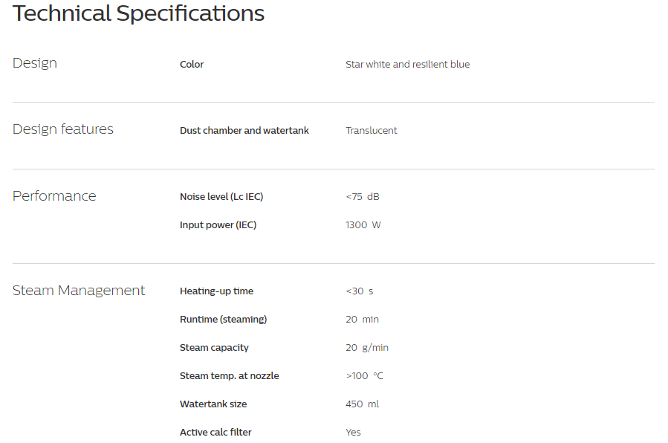Click the Design features section title
The width and height of the screenshot is (668, 443).
coord(63,129)
